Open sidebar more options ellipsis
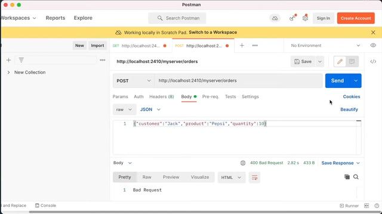The height and width of the screenshot is (214, 382). point(103,60)
